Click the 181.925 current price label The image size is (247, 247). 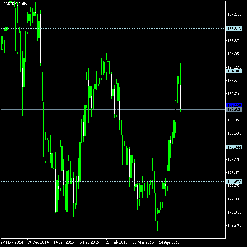click(234, 110)
